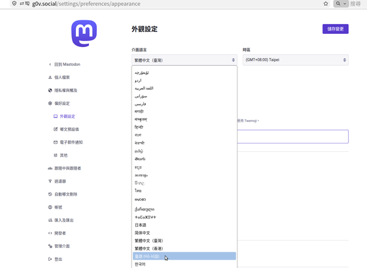Image resolution: width=367 pixels, height=268 pixels.
Task: Select the Hindi हिन्दी option
Action: pos(184,127)
